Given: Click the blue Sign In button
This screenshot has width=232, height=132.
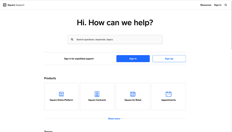Looking at the screenshot, I should tap(133, 59).
